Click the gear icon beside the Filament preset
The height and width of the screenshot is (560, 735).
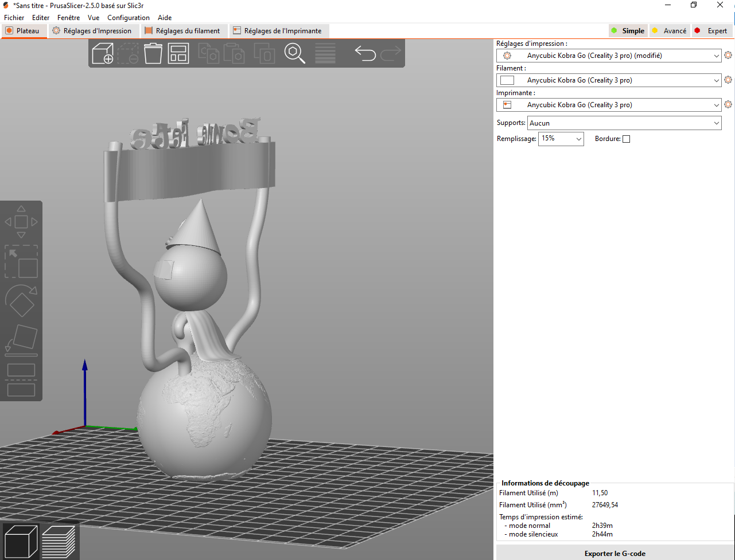(728, 80)
